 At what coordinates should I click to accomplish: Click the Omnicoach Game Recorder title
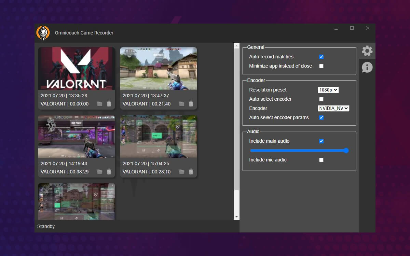[84, 33]
